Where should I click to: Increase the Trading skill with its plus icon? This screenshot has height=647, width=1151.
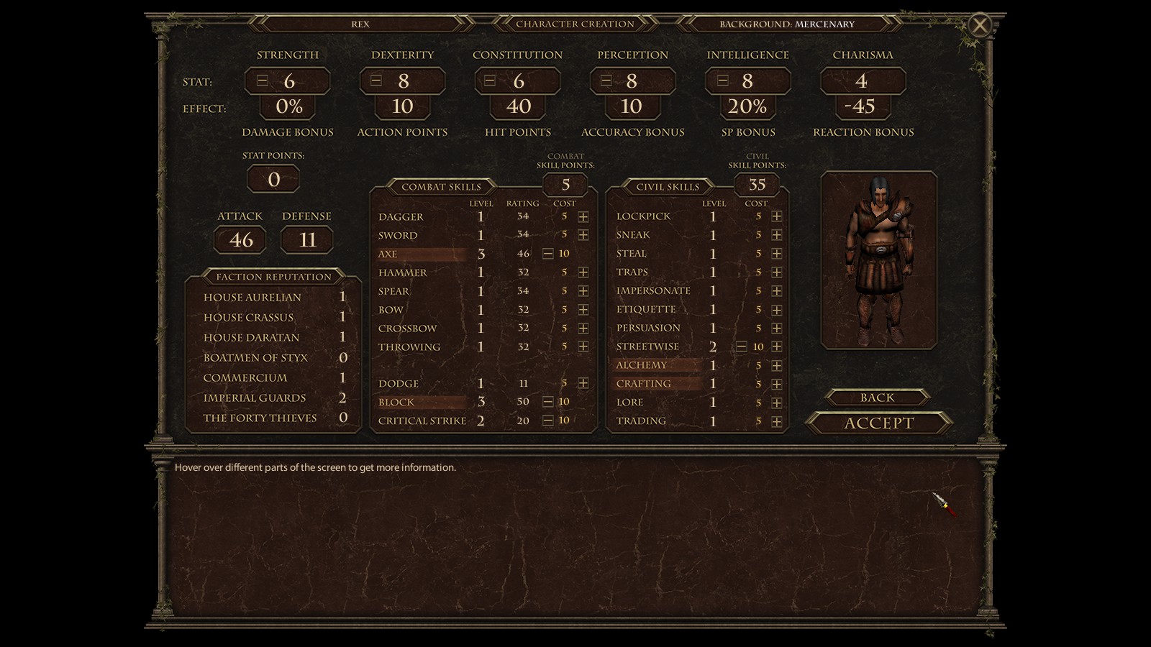tap(777, 421)
